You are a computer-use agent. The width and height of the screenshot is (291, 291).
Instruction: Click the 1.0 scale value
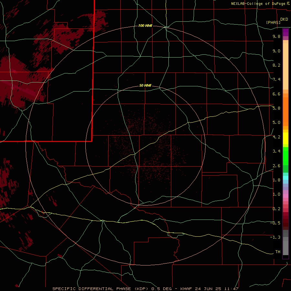[276, 194]
